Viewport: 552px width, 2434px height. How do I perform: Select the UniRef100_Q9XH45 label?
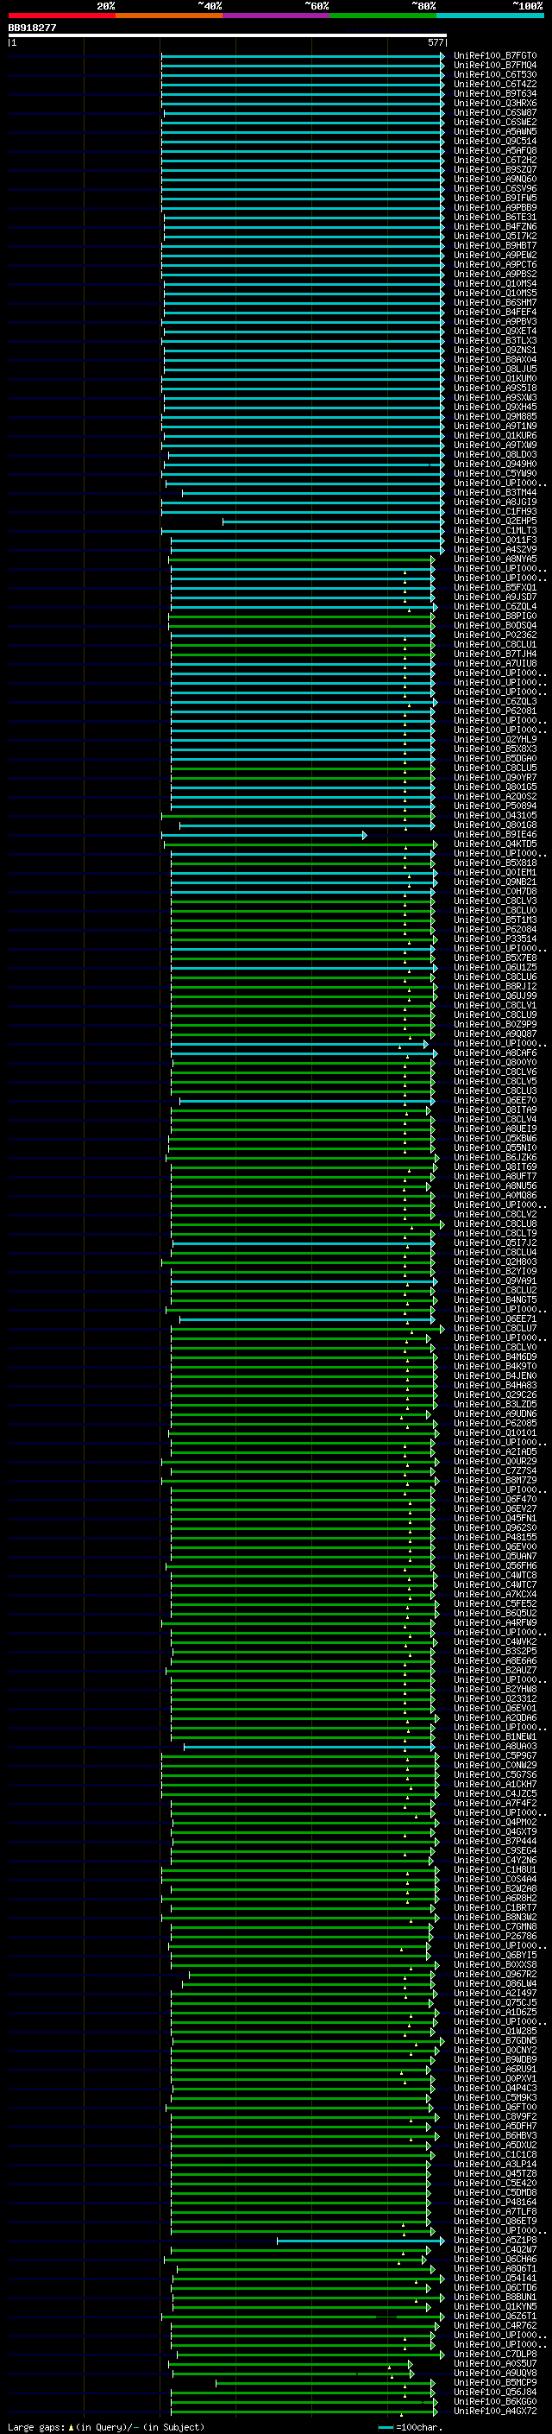point(495,408)
